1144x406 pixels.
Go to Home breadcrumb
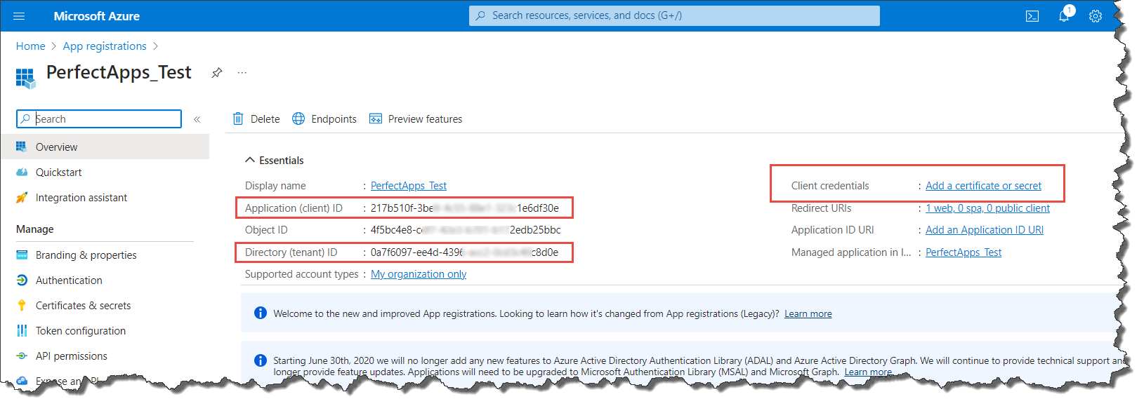(x=31, y=46)
